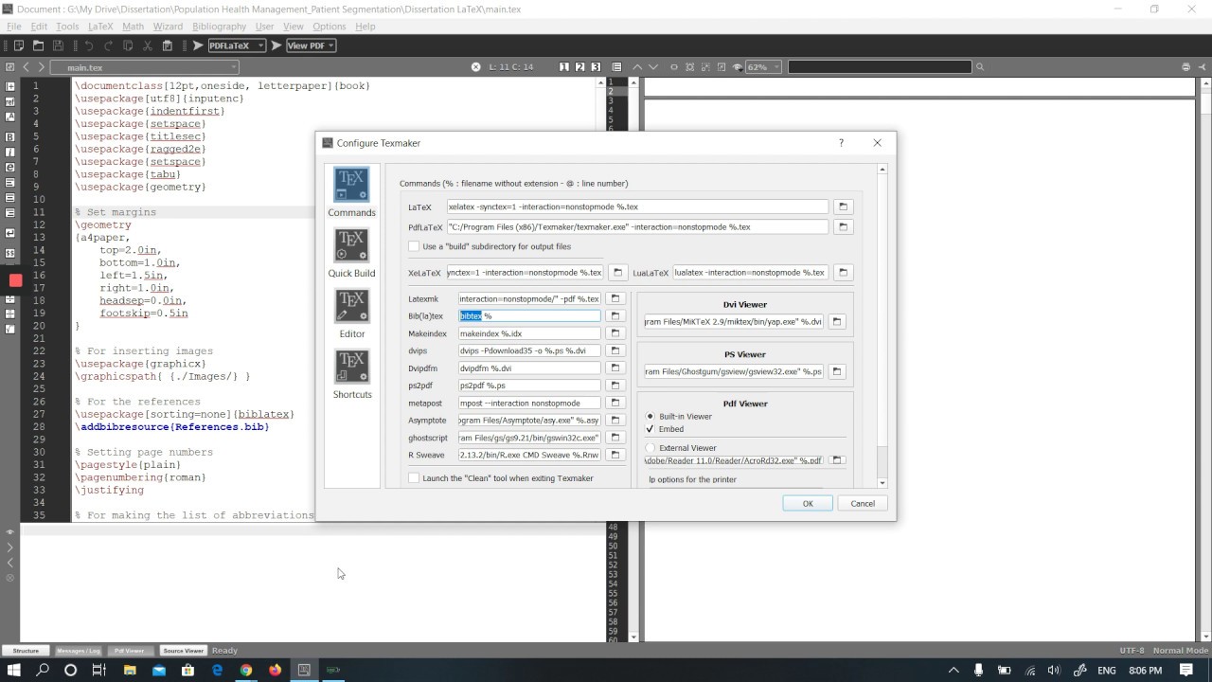The height and width of the screenshot is (682, 1212).
Task: Go to previous PDF page arrow
Action: point(637,67)
